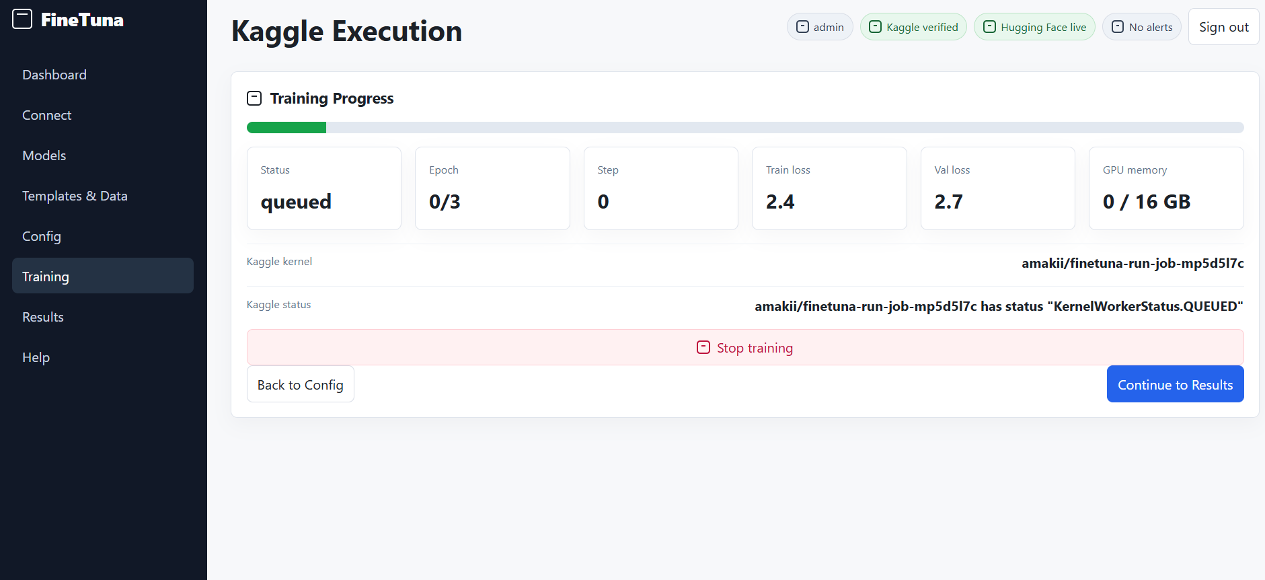Viewport: 1265px width, 580px height.
Task: Click the Sign out button
Action: [1223, 27]
